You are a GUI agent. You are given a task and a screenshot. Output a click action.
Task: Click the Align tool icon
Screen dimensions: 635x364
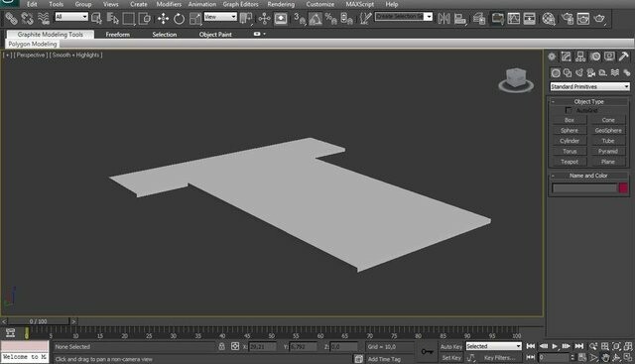point(460,18)
